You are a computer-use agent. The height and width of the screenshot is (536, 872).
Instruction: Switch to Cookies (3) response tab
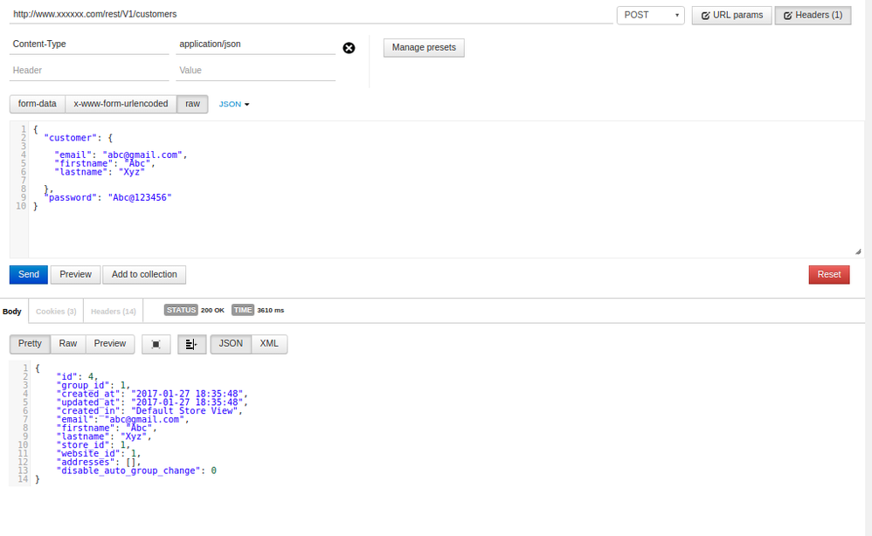tap(56, 311)
